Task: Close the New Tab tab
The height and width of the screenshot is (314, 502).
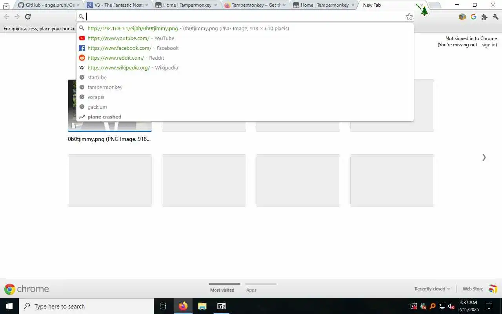Action: 421,5
